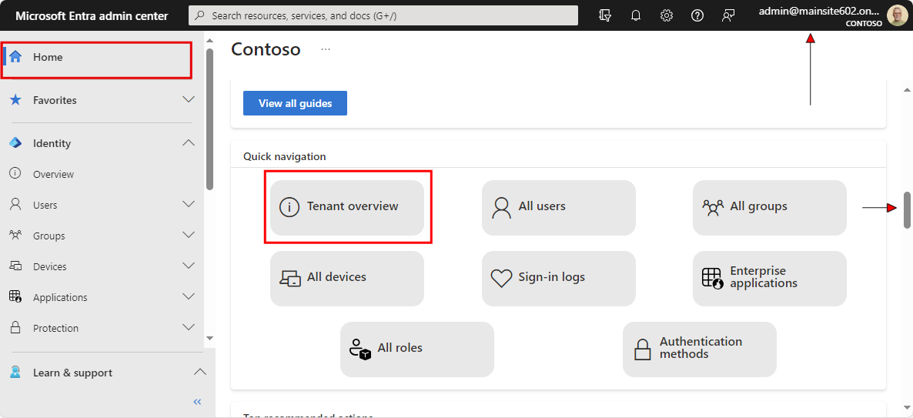Screen dimensions: 913x418
Task: Expand the Applications submenu chevron
Action: tap(189, 297)
